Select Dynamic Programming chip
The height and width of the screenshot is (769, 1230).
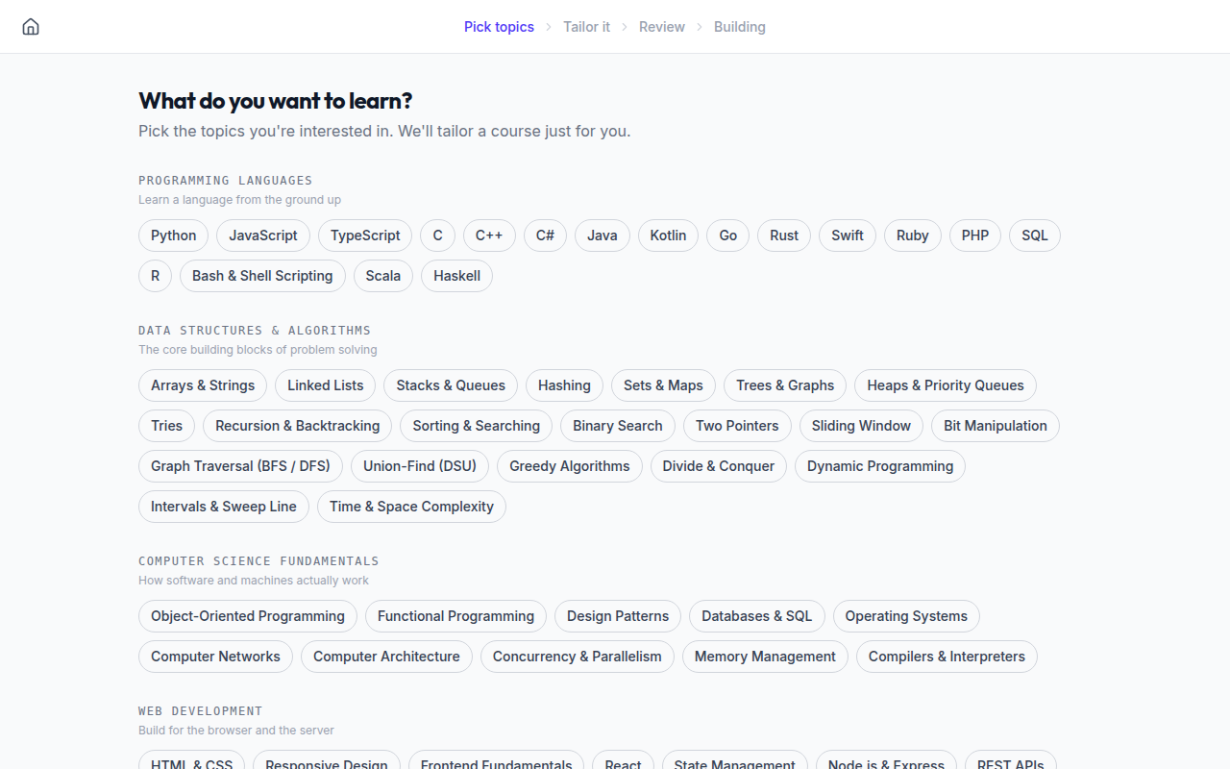tap(880, 466)
